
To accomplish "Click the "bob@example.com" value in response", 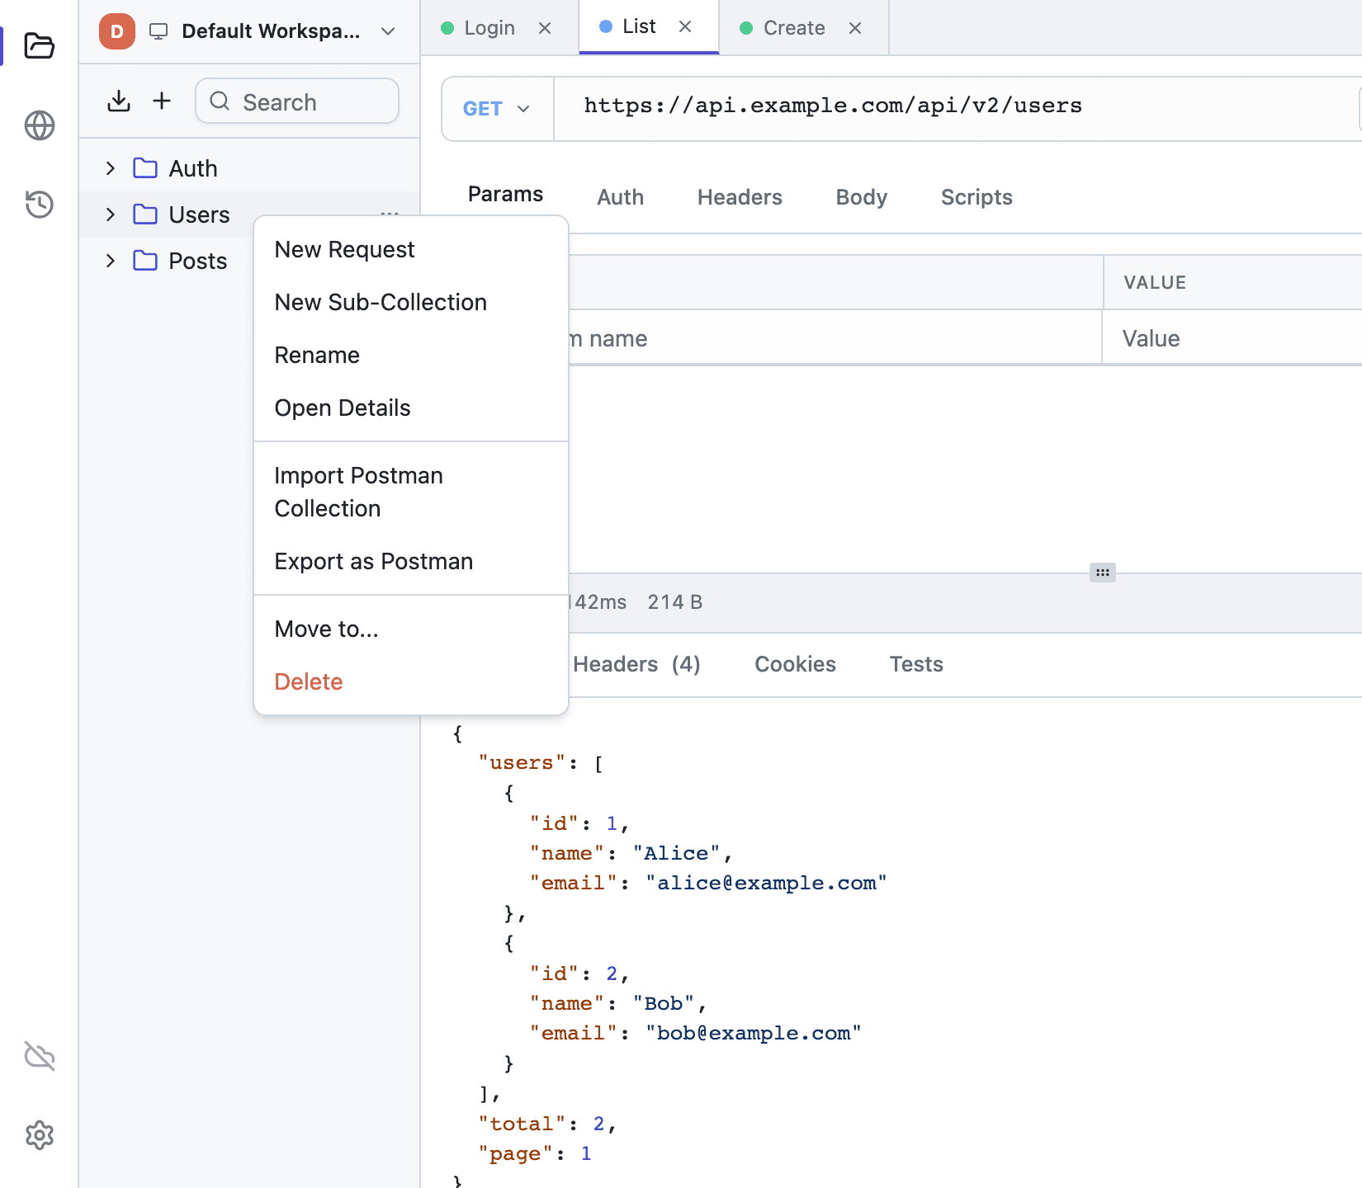I will 753,1034.
